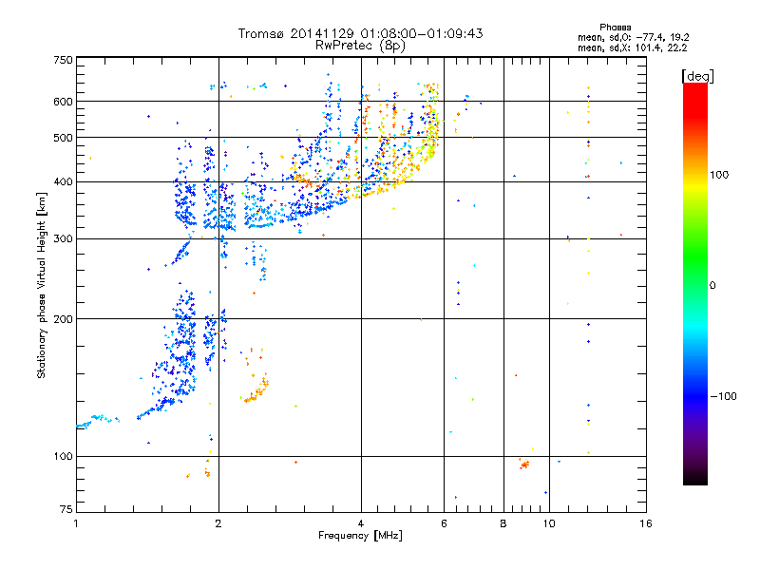Select the 'mean, sd,X: 101.4, 22.2' line

click(632, 47)
